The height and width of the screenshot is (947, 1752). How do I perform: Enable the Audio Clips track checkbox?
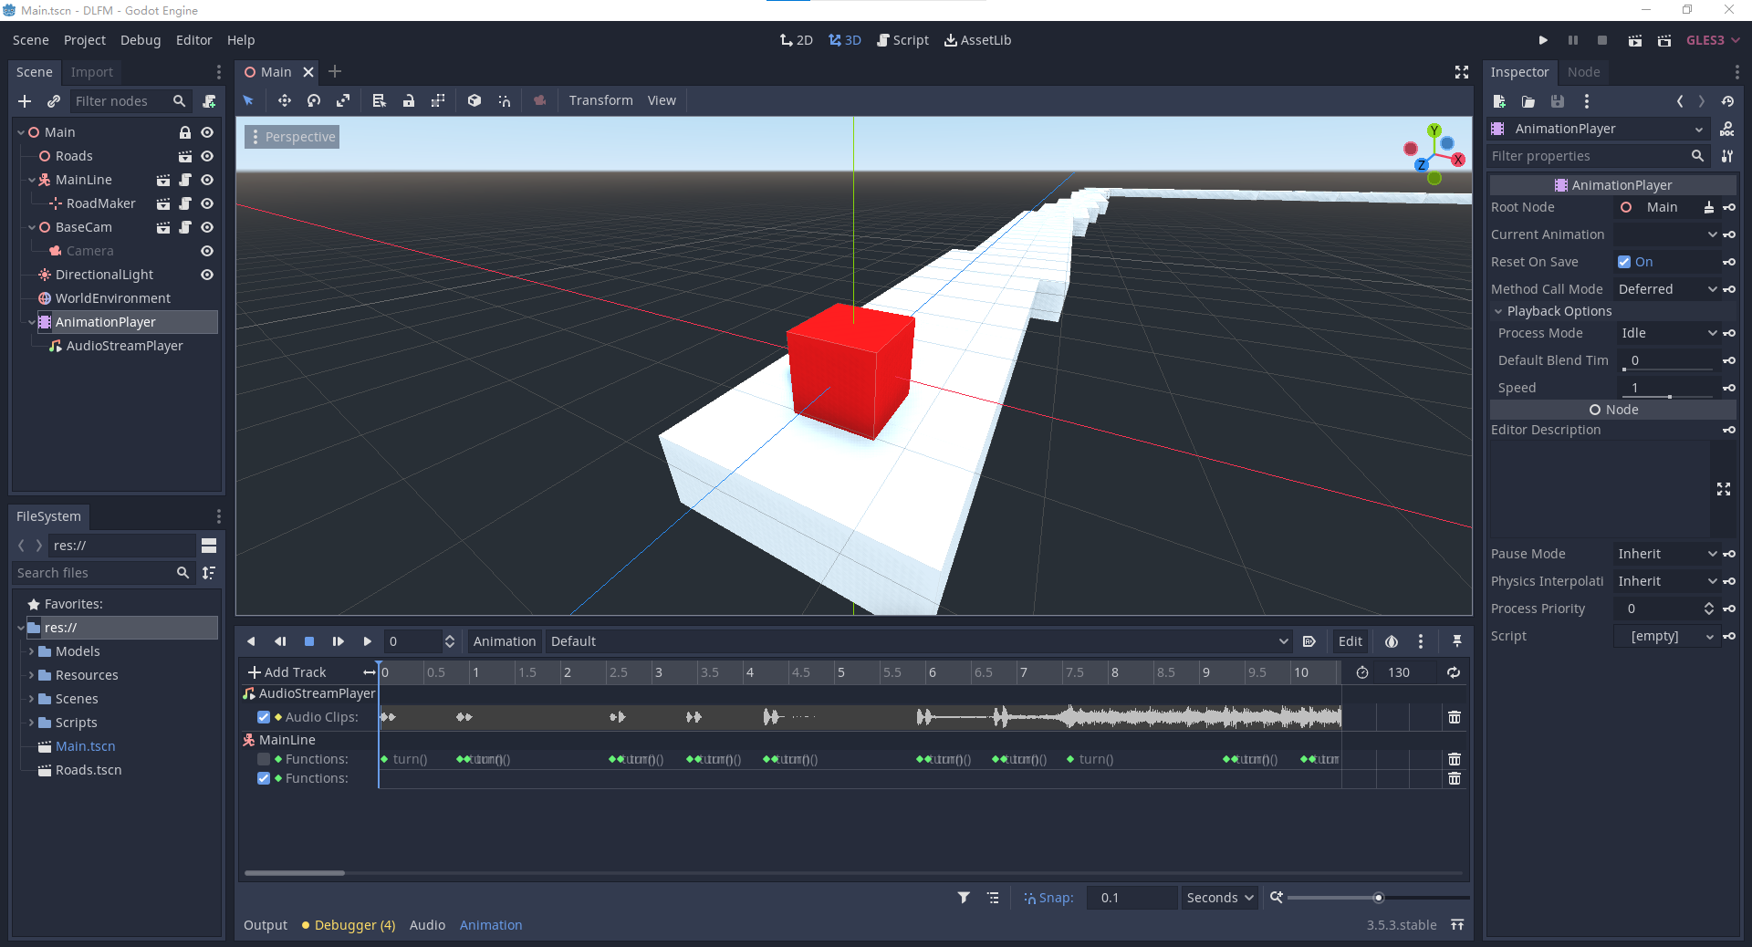point(264,717)
